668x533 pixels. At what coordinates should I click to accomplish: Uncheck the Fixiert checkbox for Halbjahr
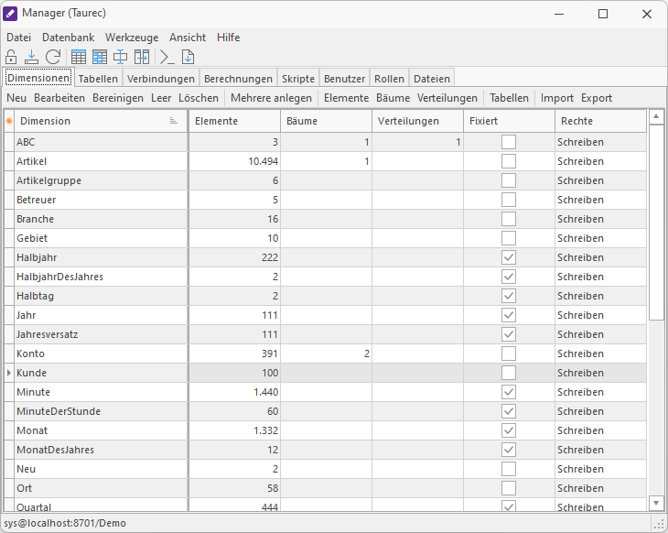pyautogui.click(x=508, y=257)
